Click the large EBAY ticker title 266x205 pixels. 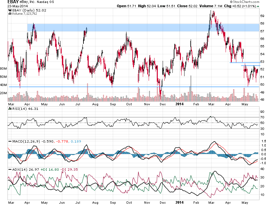[x=13, y=2]
